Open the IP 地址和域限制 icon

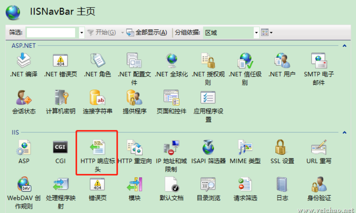[171, 147]
